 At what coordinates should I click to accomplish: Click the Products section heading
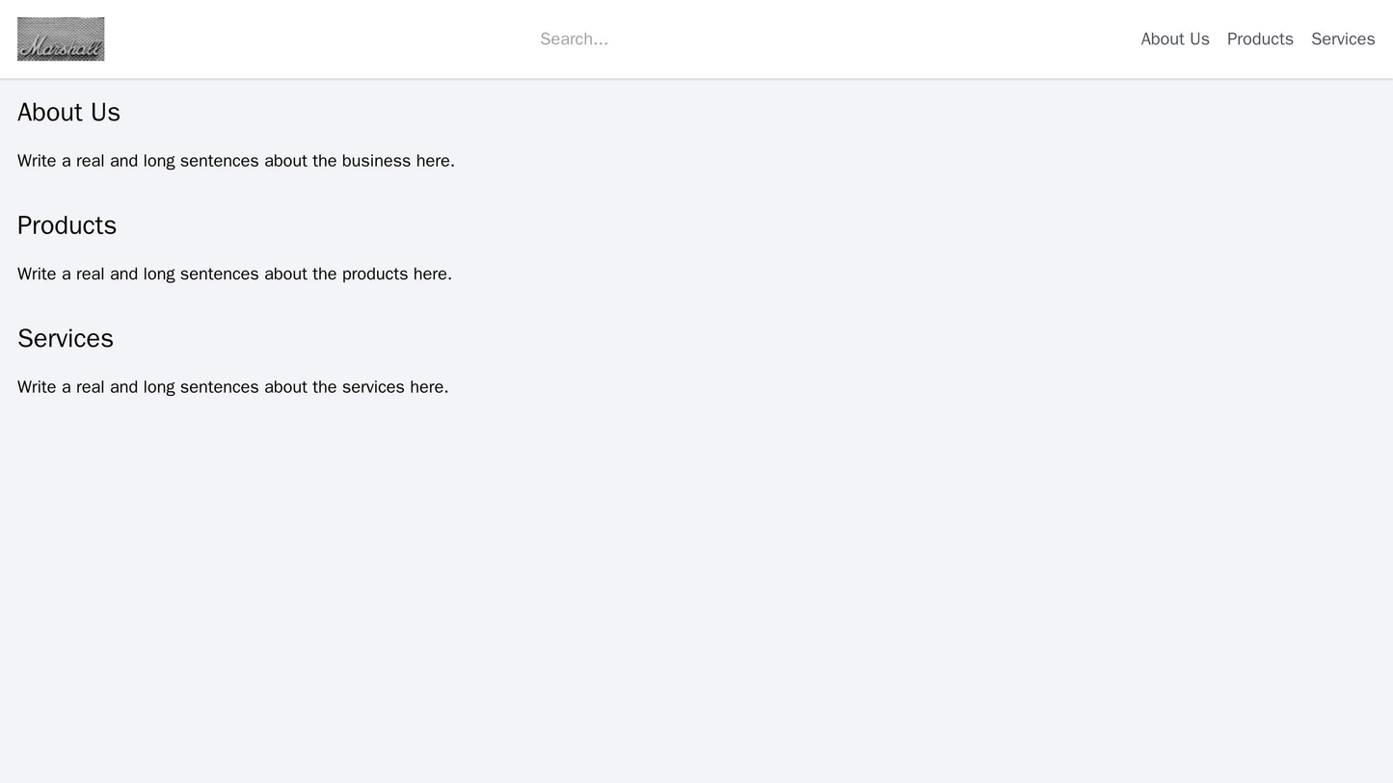(x=67, y=225)
